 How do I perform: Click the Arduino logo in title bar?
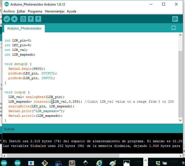(7, 4)
